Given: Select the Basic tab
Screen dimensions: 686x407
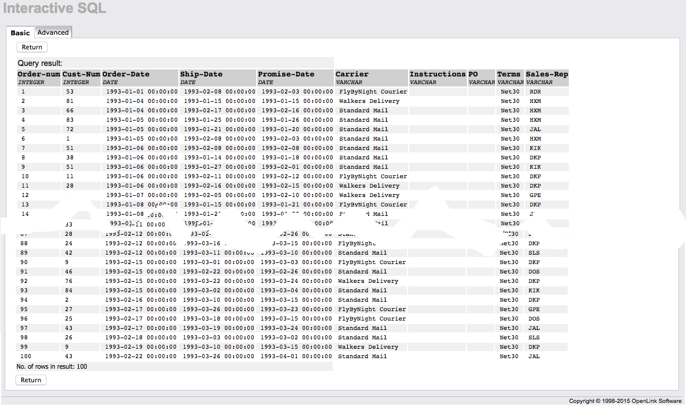Looking at the screenshot, I should [20, 33].
